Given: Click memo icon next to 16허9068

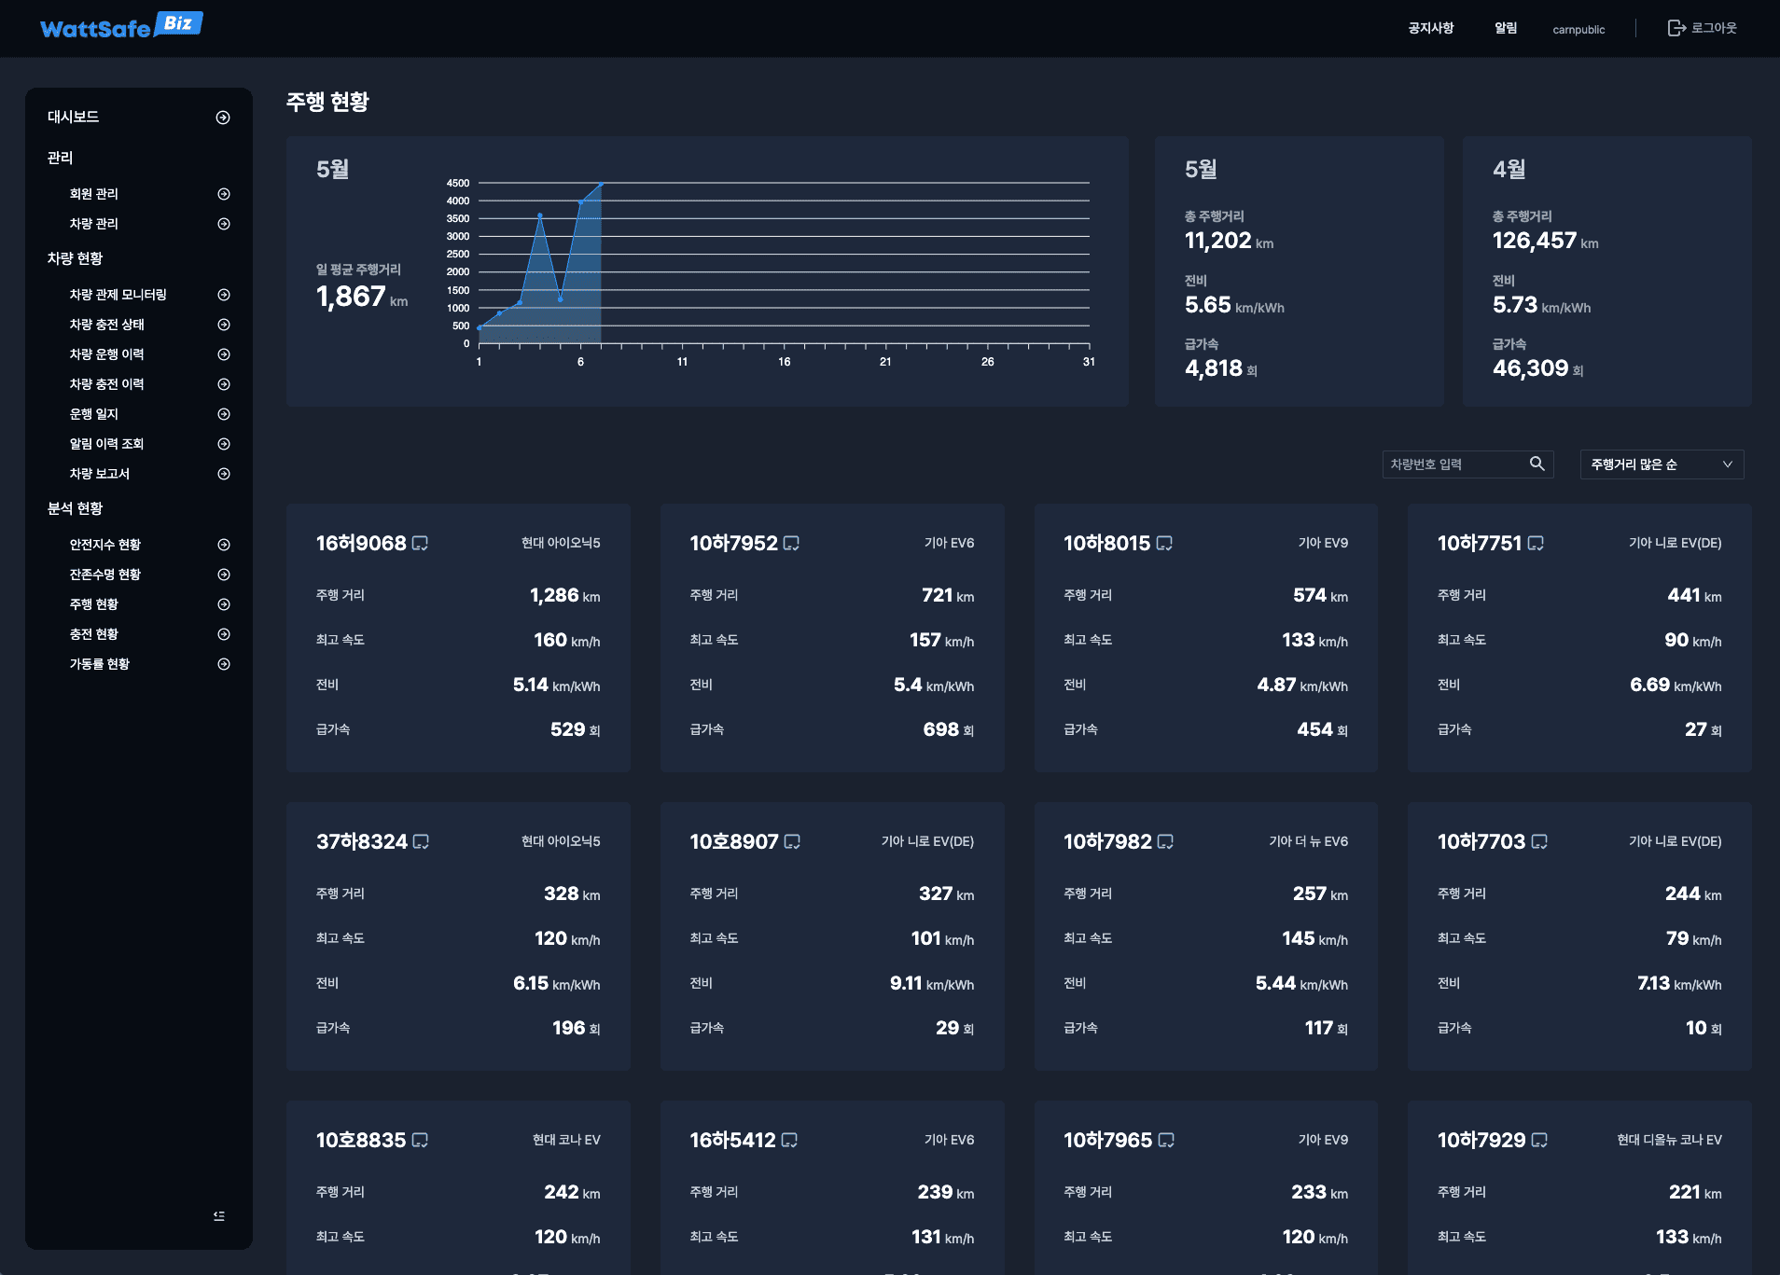Looking at the screenshot, I should click(x=421, y=543).
